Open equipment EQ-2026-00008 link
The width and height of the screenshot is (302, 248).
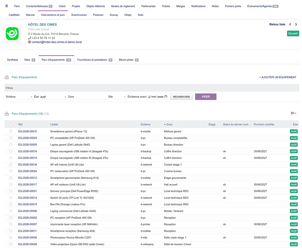point(28,237)
